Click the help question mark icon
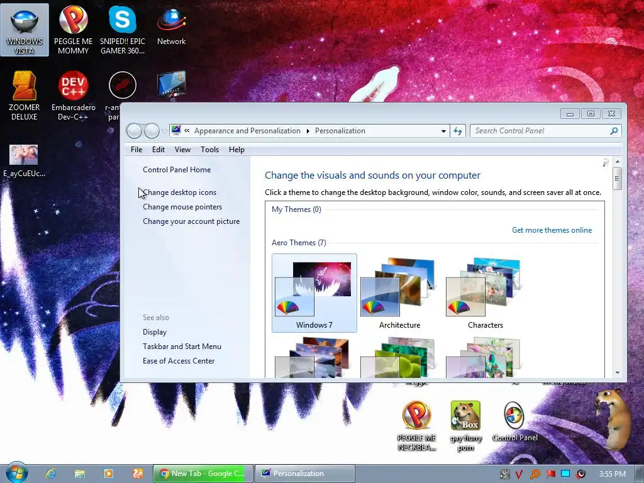 click(x=606, y=163)
